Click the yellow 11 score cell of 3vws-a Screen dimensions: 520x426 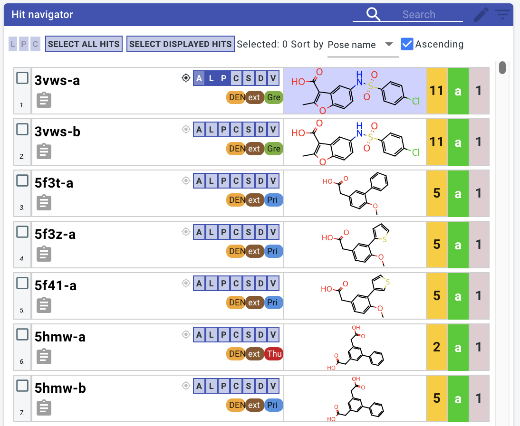pos(436,91)
